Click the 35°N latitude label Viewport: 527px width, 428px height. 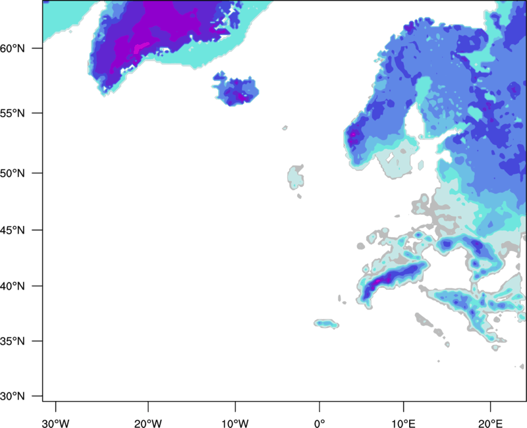click(13, 341)
